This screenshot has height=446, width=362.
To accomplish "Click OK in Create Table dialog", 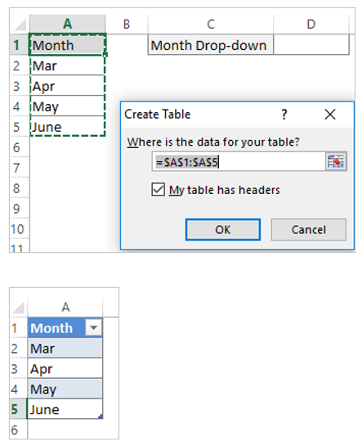I will pyautogui.click(x=223, y=229).
